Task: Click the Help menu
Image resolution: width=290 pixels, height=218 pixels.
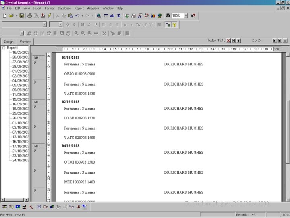Action: [x=120, y=8]
